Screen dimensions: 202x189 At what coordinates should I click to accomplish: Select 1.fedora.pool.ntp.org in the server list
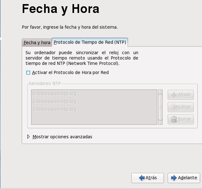(94, 101)
